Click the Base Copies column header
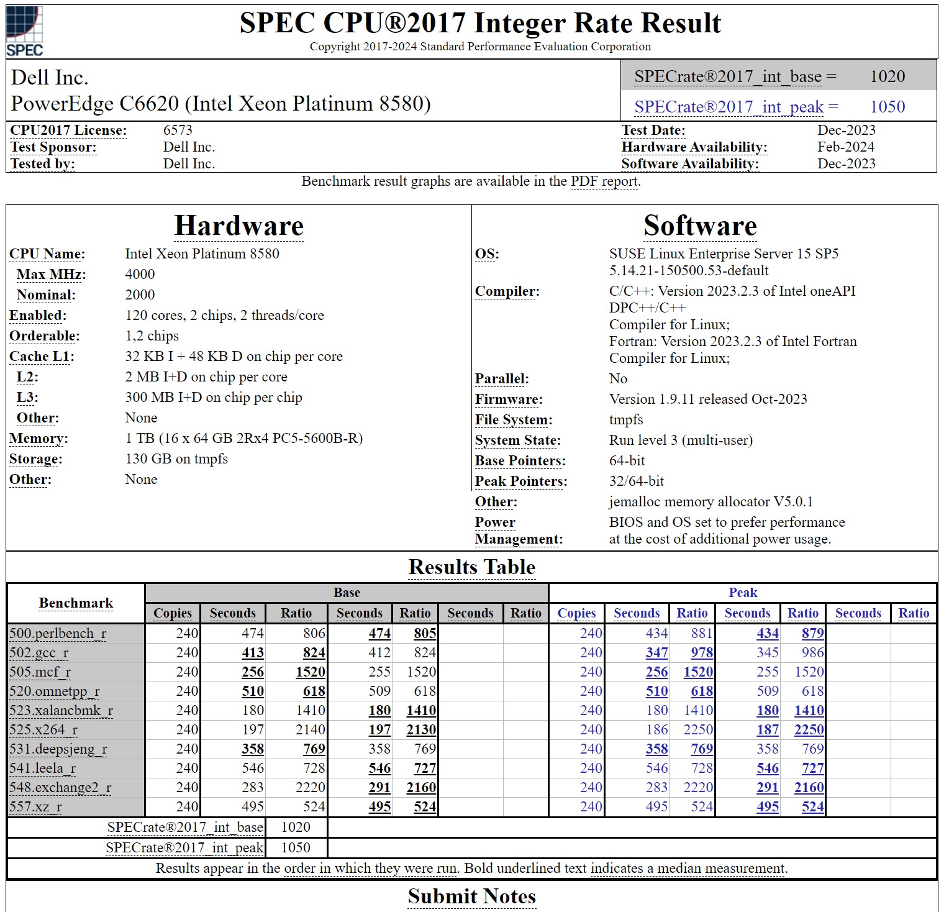Viewport: 949px width, 912px height. tap(173, 614)
